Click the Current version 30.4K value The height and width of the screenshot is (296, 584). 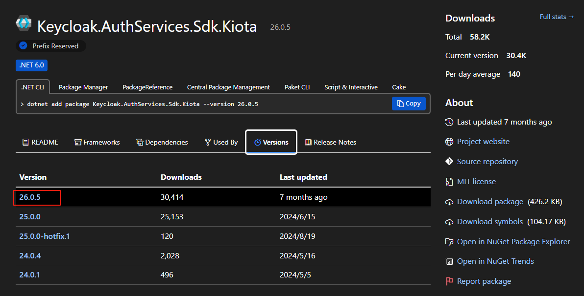point(516,55)
